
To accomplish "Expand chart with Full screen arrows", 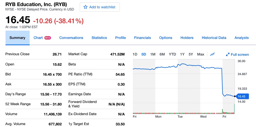I will 237,54.
